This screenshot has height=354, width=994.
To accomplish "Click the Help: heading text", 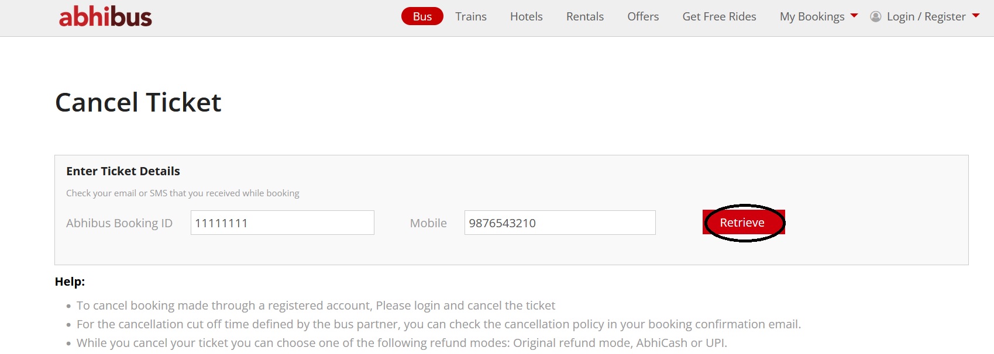I will [70, 282].
